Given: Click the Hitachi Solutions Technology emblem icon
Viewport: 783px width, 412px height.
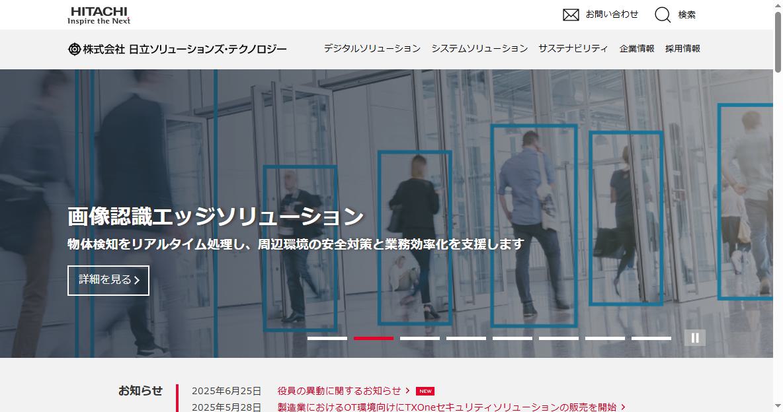Looking at the screenshot, I should 75,49.
